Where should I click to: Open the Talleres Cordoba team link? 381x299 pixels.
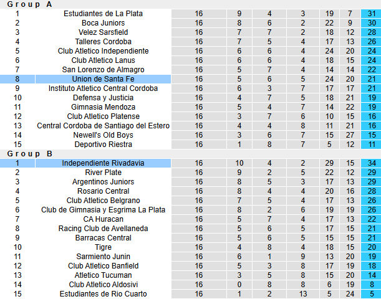click(103, 42)
